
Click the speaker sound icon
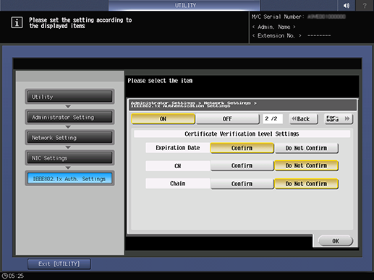[x=347, y=5]
